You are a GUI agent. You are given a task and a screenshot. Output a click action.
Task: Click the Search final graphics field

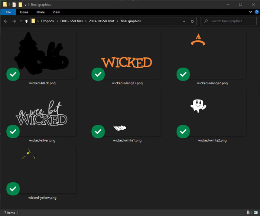(x=228, y=21)
